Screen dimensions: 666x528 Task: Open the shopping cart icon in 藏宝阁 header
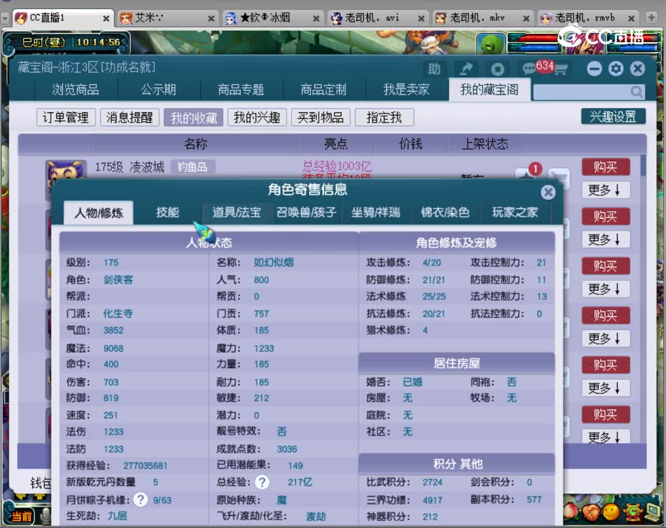[560, 69]
